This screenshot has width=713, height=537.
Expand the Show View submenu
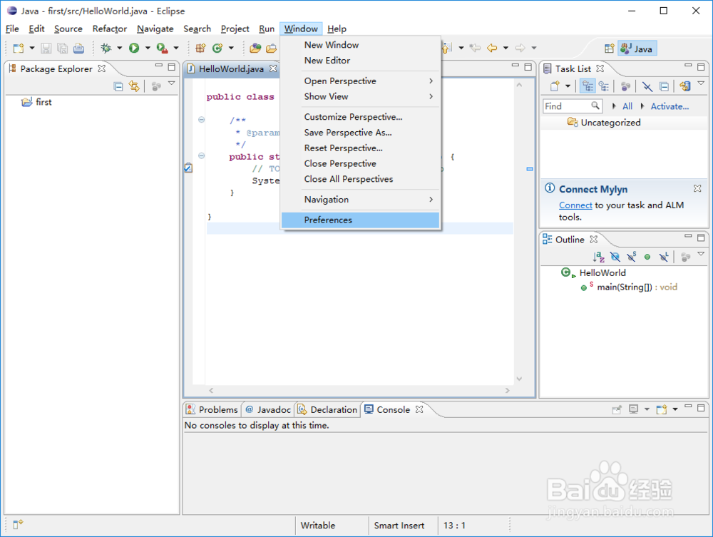(x=369, y=96)
